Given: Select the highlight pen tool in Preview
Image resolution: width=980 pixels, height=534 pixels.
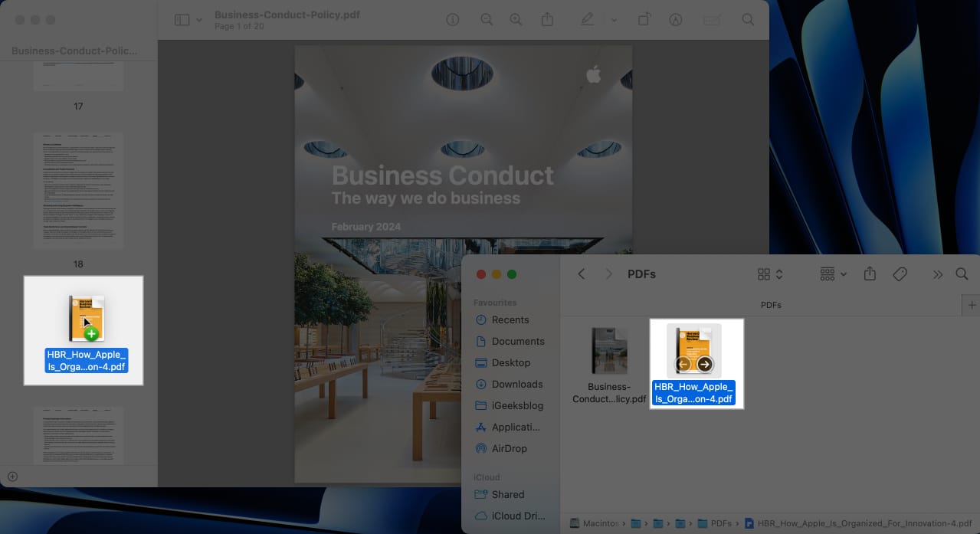Looking at the screenshot, I should point(588,21).
